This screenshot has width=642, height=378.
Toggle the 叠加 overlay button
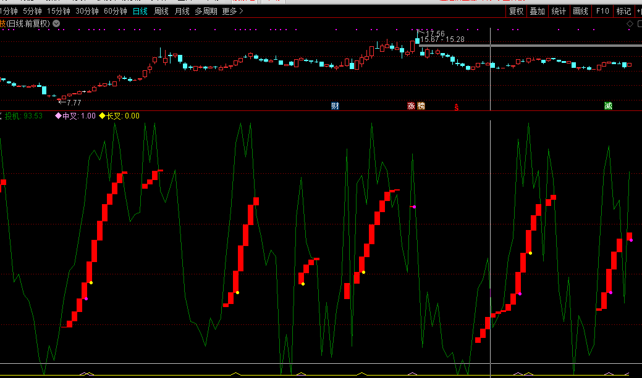(537, 11)
